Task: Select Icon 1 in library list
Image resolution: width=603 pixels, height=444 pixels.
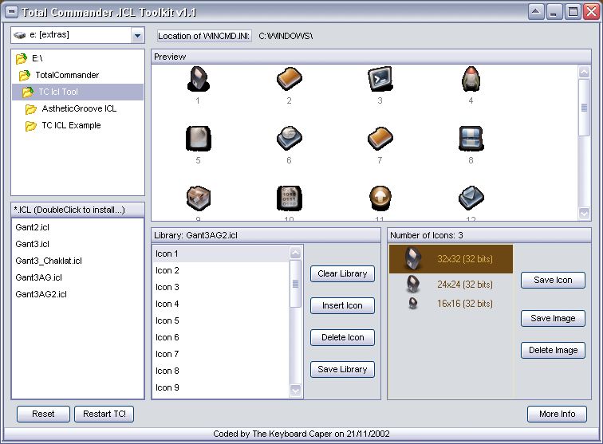Action: coord(221,254)
